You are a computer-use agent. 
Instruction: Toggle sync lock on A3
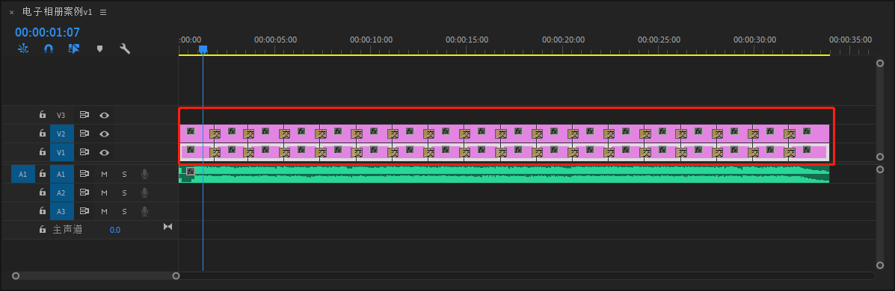pos(84,211)
